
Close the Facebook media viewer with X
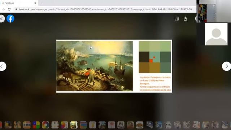click(1, 18)
